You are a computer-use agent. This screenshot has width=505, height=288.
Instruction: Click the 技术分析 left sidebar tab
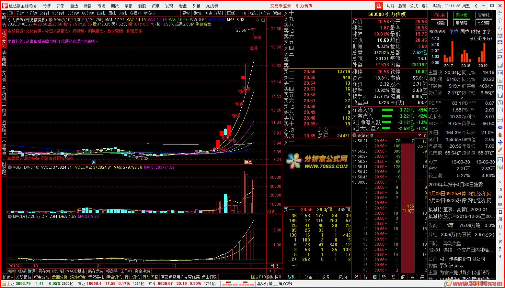pos(4,39)
